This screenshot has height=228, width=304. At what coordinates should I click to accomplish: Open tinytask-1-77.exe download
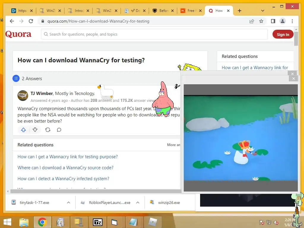(x=34, y=202)
